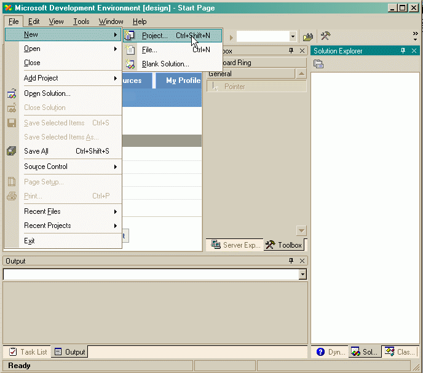This screenshot has height=373, width=423.
Task: Select the Toolbox tab at bottom
Action: pyautogui.click(x=285, y=245)
